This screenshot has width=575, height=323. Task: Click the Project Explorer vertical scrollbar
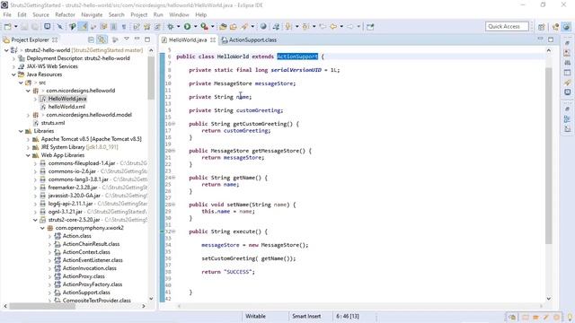151,78
